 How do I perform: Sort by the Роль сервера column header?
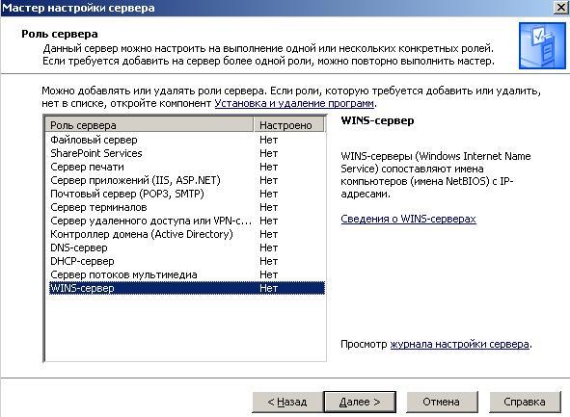149,125
